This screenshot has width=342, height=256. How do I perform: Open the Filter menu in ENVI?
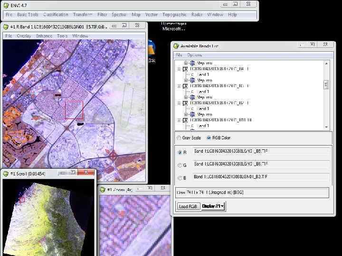(x=102, y=15)
